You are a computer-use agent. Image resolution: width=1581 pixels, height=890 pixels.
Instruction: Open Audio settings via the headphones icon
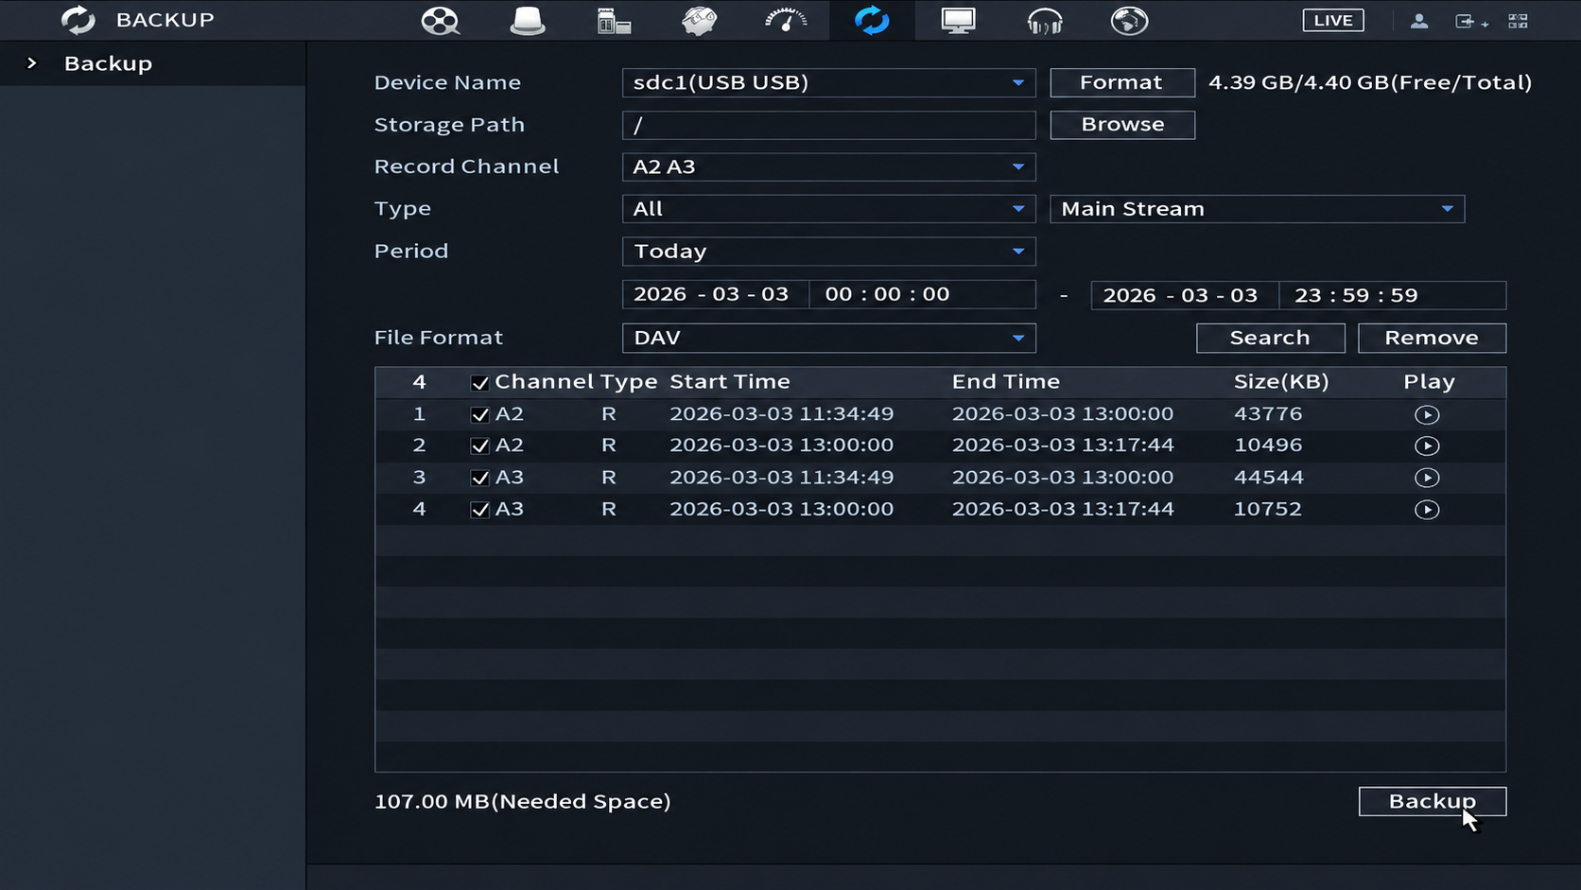point(1044,20)
